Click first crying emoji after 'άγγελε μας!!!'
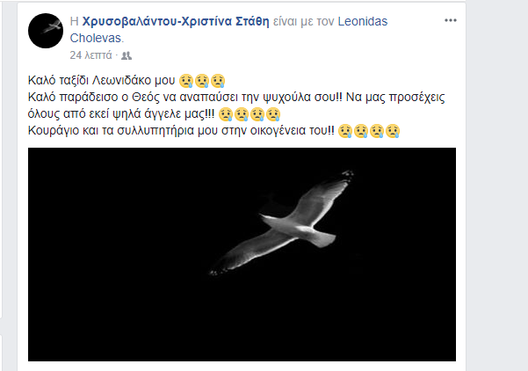 pos(226,114)
